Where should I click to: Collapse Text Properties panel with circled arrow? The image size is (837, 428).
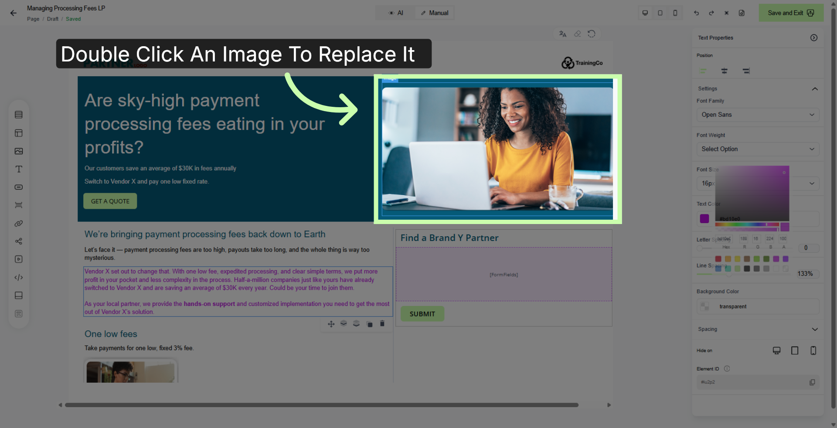tap(814, 38)
